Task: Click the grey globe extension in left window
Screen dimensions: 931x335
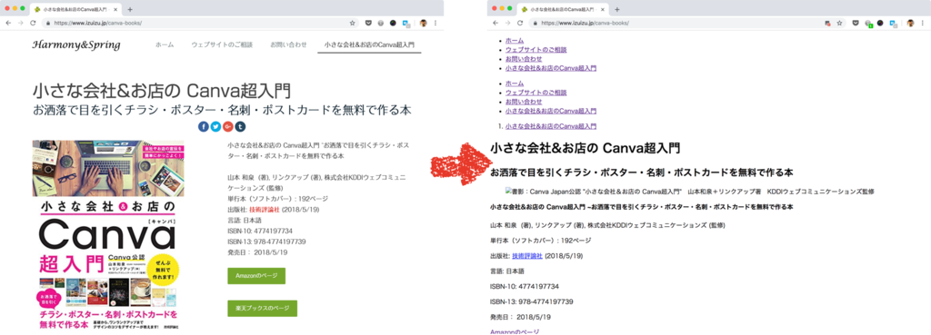Action: tap(381, 23)
